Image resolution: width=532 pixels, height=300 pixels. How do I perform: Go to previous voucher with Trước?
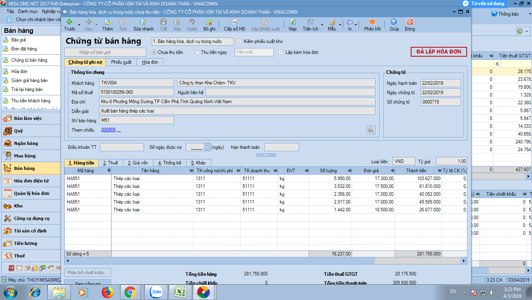[70, 25]
